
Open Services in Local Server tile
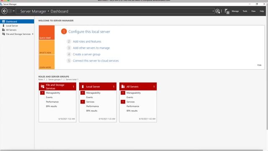[90, 102]
